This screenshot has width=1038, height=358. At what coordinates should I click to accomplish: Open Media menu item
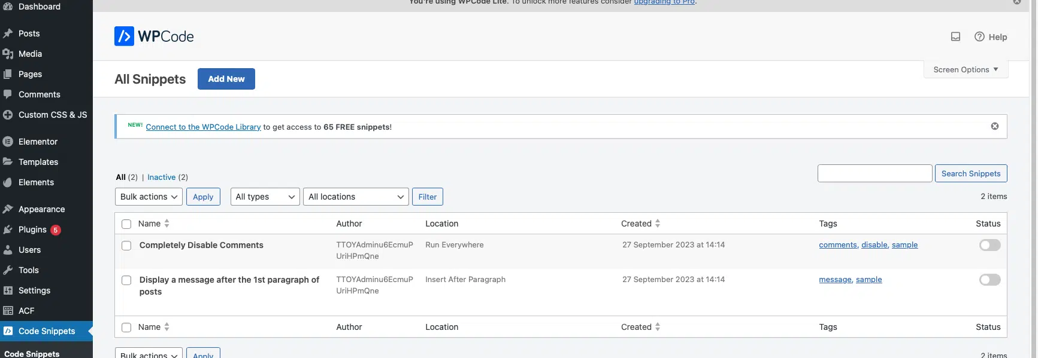(x=30, y=54)
